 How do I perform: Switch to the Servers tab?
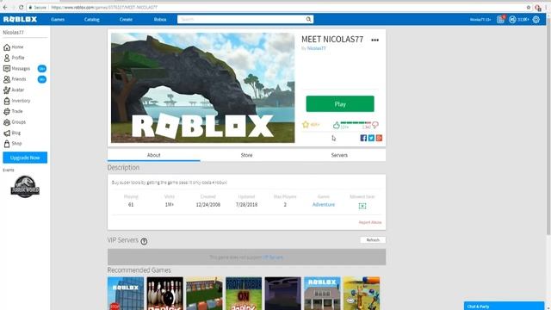pyautogui.click(x=339, y=155)
